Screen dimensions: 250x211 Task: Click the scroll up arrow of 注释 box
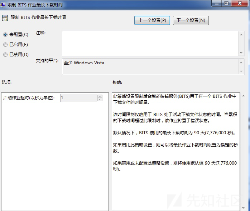coord(241,35)
